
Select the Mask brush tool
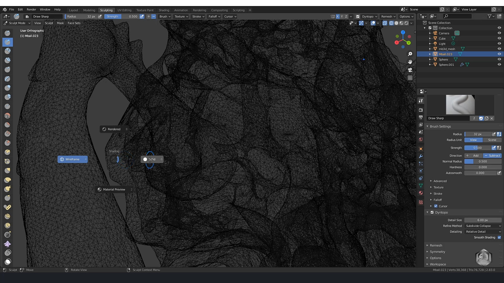7,262
